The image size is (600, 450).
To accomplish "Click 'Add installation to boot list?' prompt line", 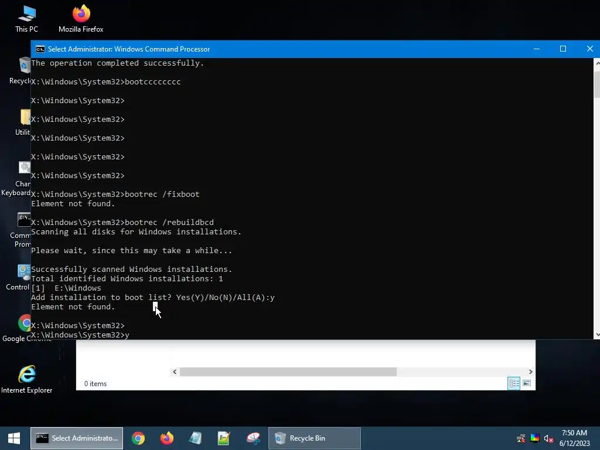I will [153, 297].
